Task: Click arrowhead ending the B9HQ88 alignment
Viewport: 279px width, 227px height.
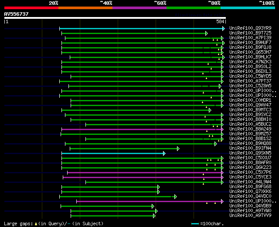Action: (x=216, y=144)
